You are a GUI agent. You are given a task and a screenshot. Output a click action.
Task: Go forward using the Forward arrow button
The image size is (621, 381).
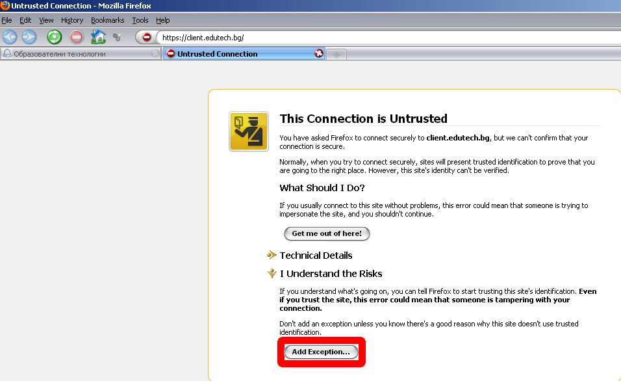[29, 37]
